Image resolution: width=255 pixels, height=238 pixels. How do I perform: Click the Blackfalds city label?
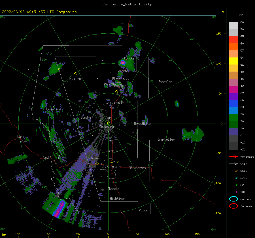click(x=120, y=78)
